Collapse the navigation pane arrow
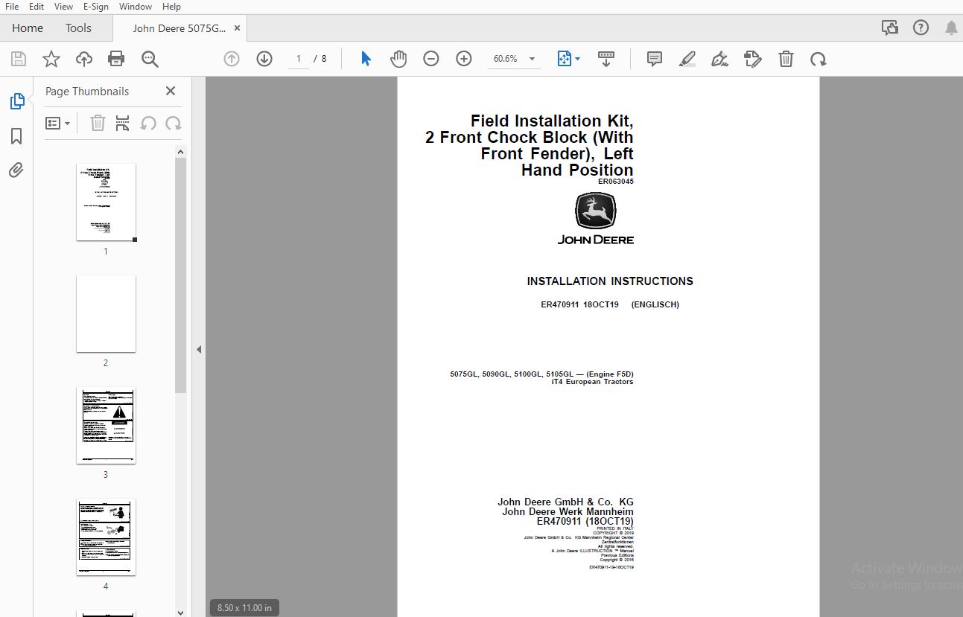963x617 pixels. (x=199, y=349)
